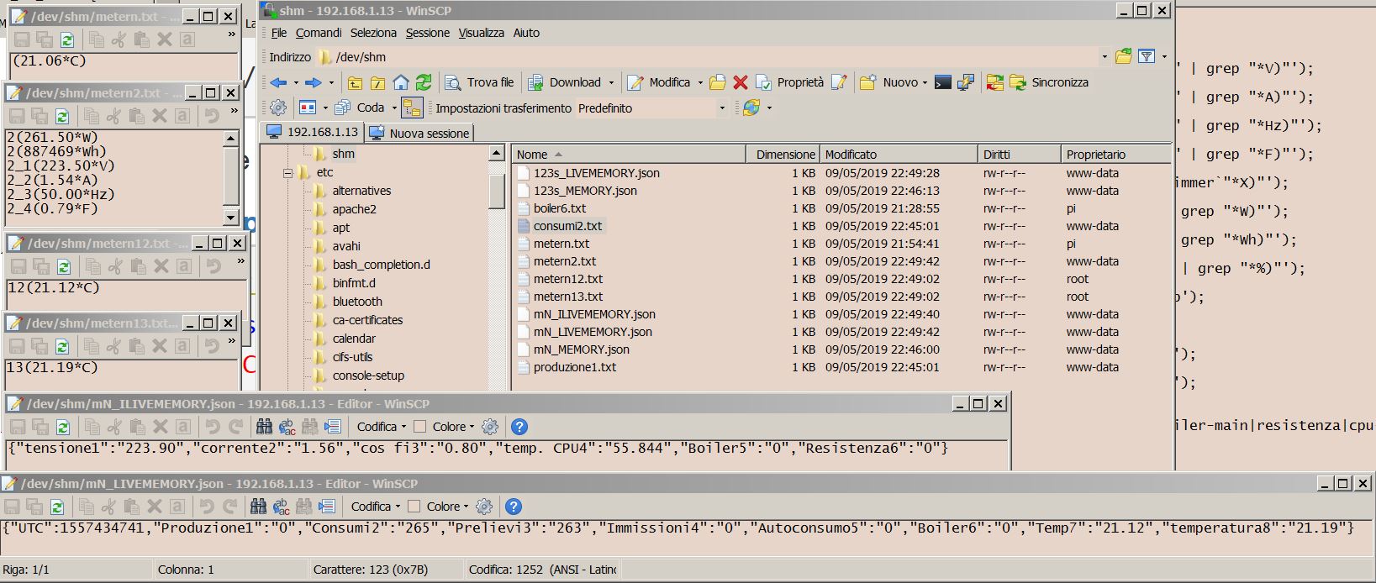Image resolution: width=1376 pixels, height=583 pixels.
Task: Toggle the synchronized tree browsing button
Action: (x=412, y=108)
